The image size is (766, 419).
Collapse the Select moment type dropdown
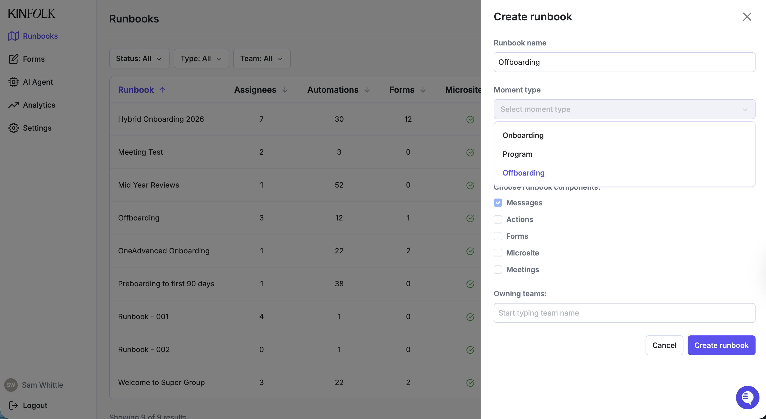point(624,109)
